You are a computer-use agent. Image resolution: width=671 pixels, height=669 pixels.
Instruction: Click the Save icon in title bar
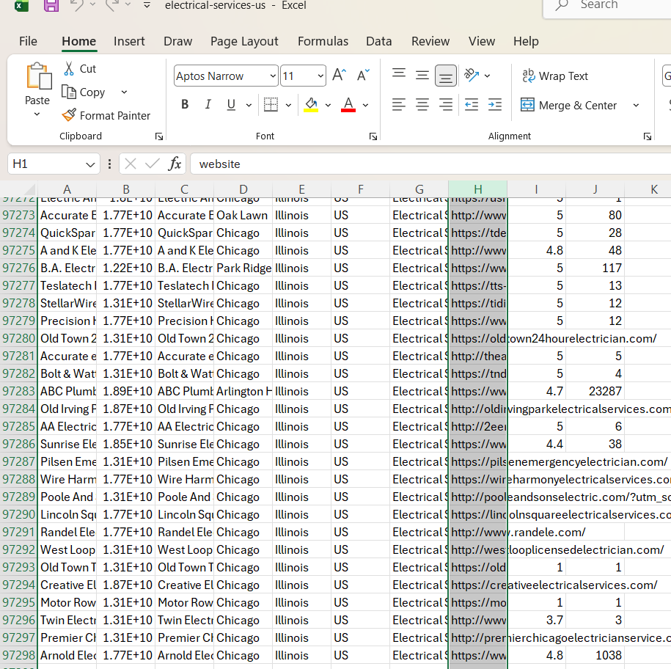(x=51, y=5)
